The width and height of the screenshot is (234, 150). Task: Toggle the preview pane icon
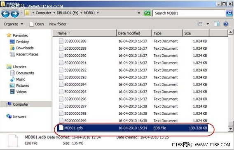click(217, 24)
